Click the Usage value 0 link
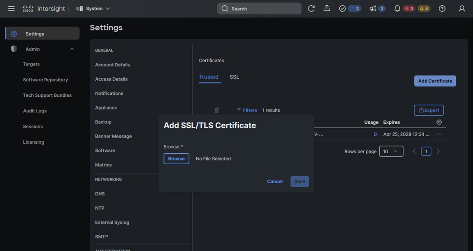This screenshot has width=473, height=251. click(x=375, y=134)
